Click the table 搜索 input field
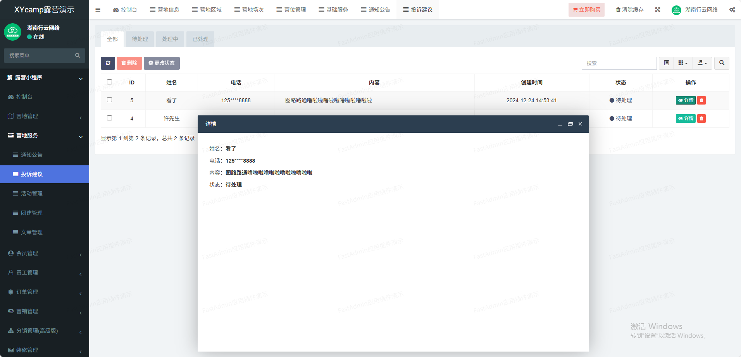Viewport: 741px width, 357px height. click(x=619, y=63)
